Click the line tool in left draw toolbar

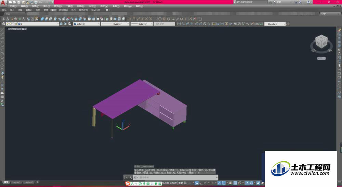(2, 30)
